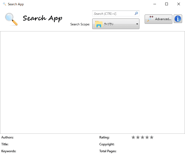Click the Copyright label
Image resolution: width=185 pixels, height=167 pixels.
point(107,144)
